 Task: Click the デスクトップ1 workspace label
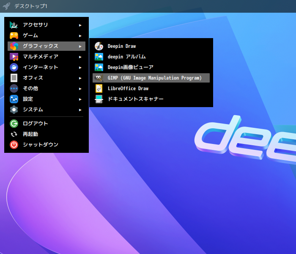pos(31,6)
